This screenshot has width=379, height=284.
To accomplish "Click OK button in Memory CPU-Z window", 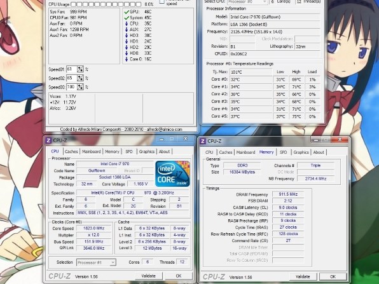I will 333,277.
